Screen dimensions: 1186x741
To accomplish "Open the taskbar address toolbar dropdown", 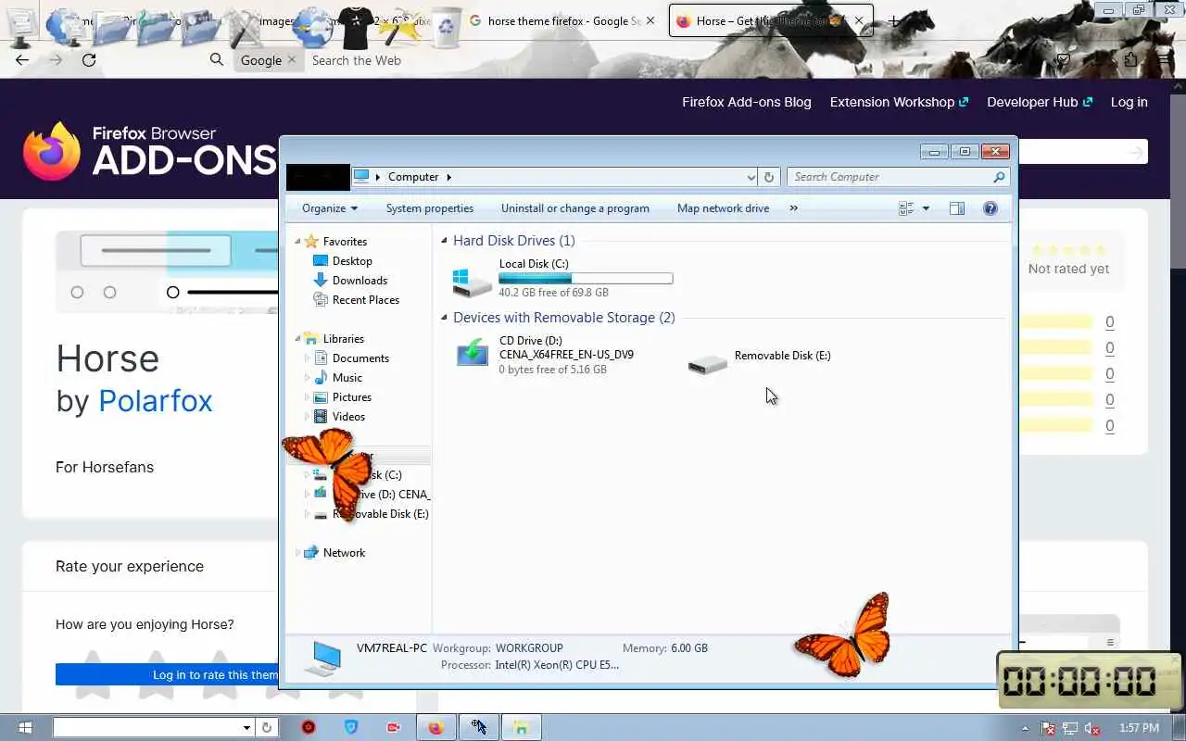I will coord(246,728).
